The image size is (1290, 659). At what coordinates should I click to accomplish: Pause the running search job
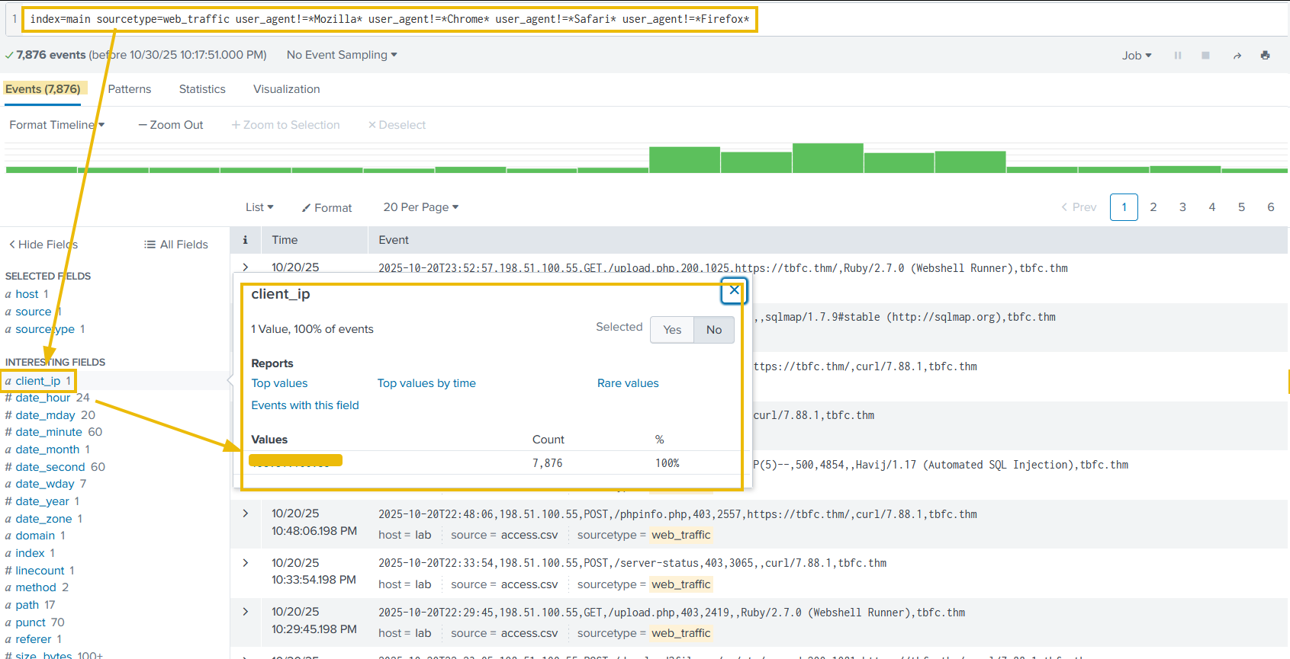1178,56
